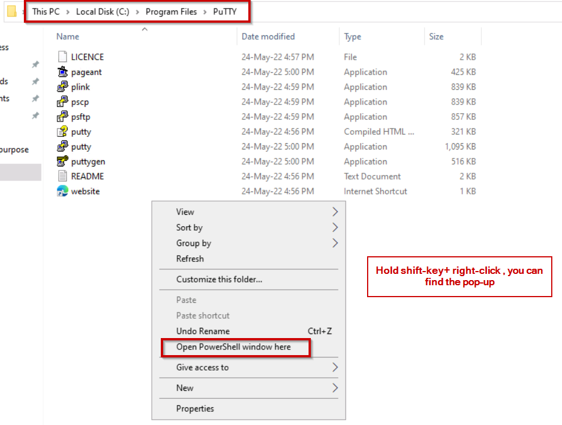Viewport: 562px width, 425px height.
Task: Select the puttygen application icon
Action: (x=63, y=161)
